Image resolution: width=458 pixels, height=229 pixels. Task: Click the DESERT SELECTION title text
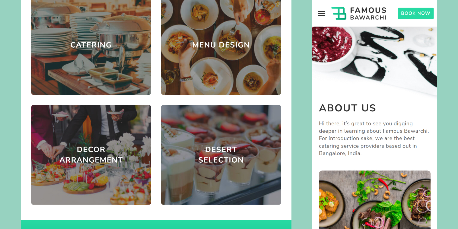tap(221, 155)
